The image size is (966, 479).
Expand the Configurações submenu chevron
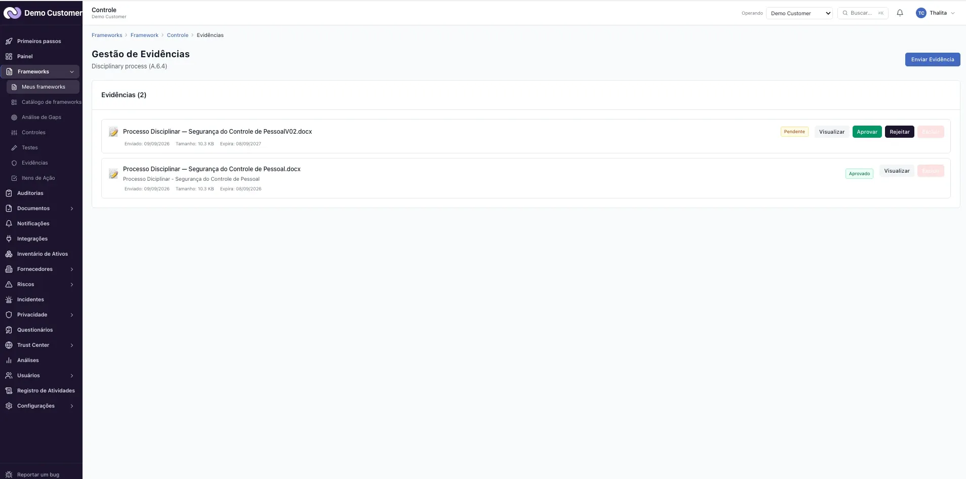72,406
